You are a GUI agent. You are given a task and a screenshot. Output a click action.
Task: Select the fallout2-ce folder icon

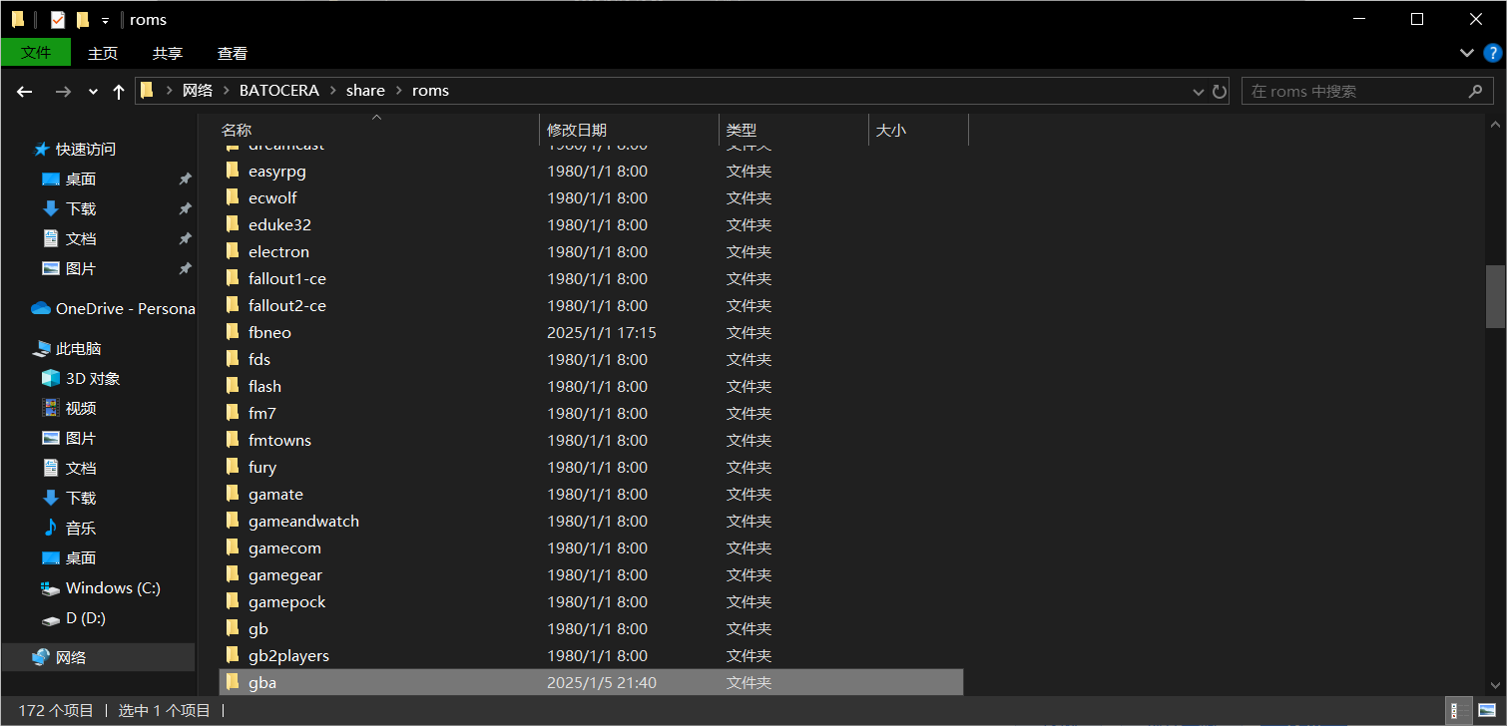click(x=233, y=305)
